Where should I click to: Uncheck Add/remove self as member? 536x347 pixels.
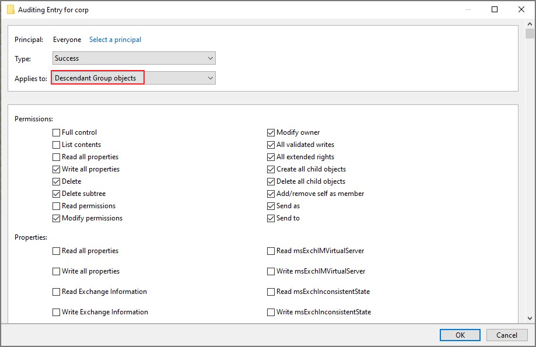point(271,194)
